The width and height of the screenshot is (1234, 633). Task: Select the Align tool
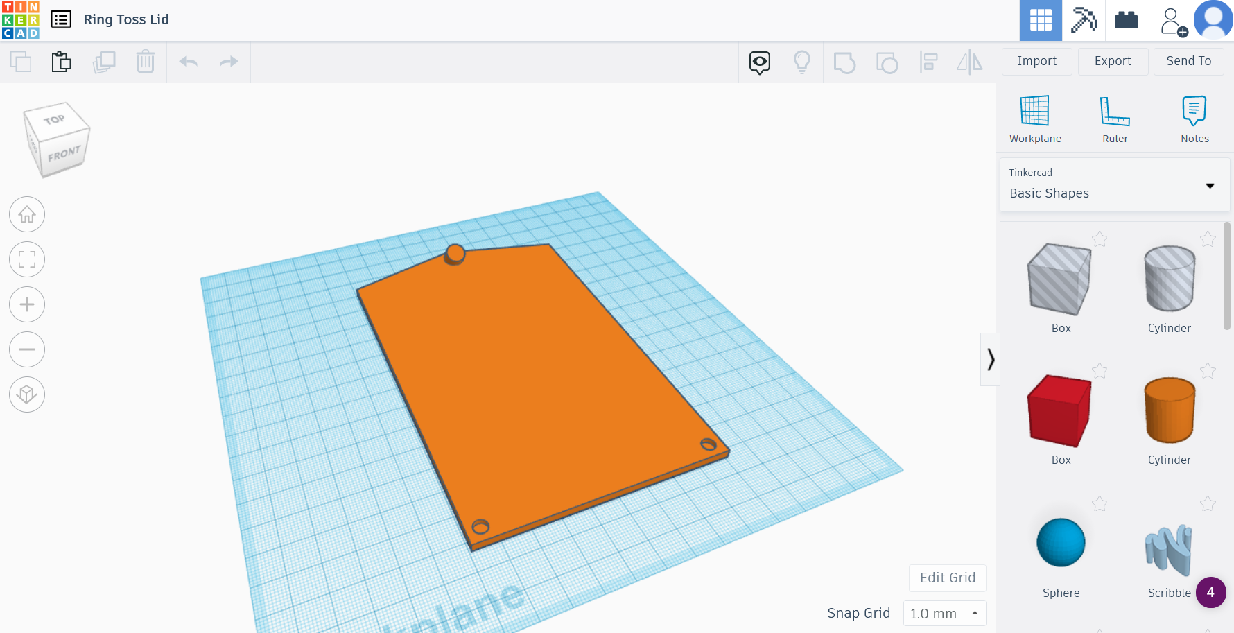point(929,62)
